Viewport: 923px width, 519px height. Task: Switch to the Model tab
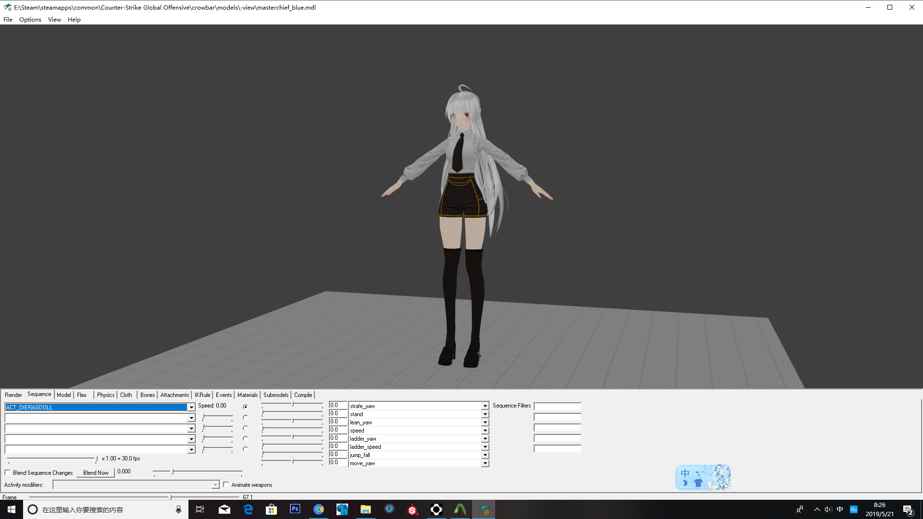64,395
